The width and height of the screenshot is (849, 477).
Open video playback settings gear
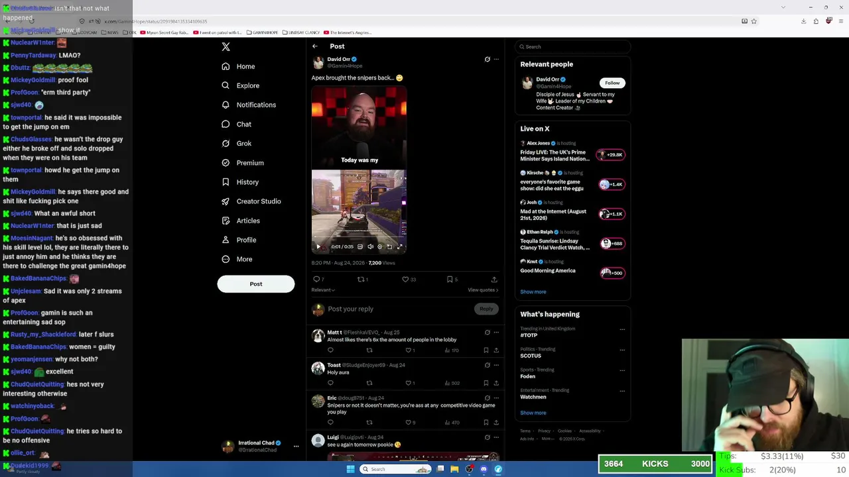(x=380, y=246)
